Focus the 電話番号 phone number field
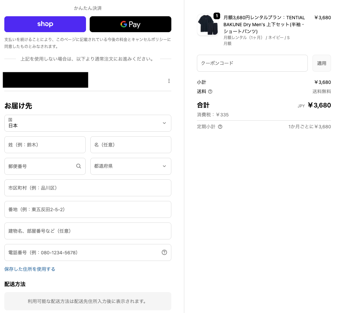The height and width of the screenshot is (313, 343). (x=83, y=252)
